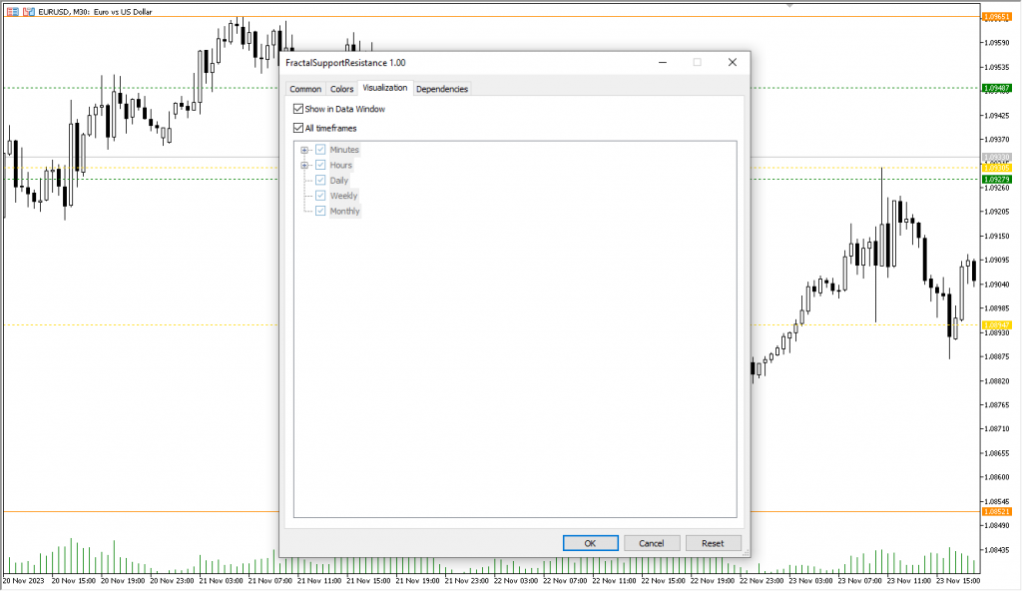The image size is (1022, 591).
Task: Confirm settings with the OK button
Action: coord(590,542)
